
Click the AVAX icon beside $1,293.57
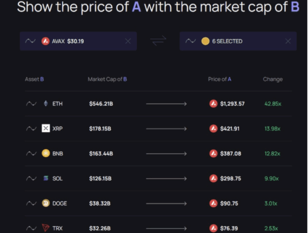[x=213, y=104]
